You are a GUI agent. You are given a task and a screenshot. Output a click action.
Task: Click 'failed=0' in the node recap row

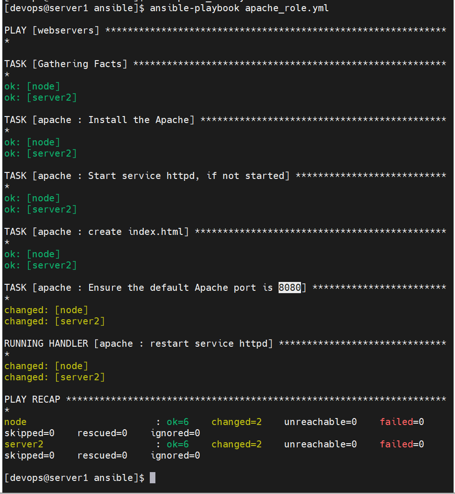click(x=402, y=422)
